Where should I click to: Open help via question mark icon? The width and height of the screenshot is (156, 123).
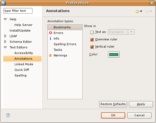pos(8,115)
